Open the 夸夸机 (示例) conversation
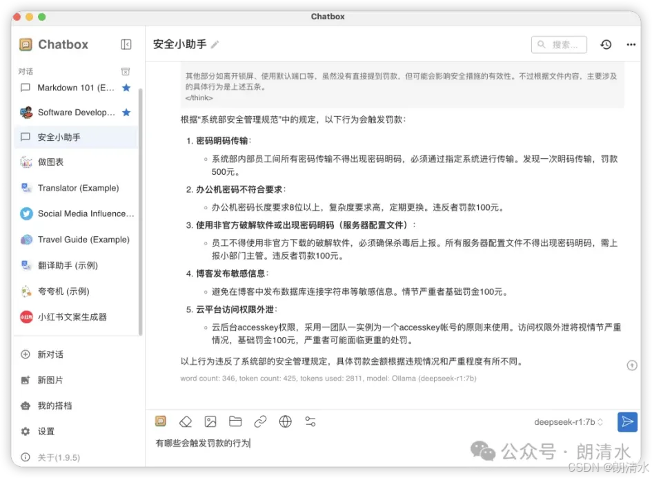 [x=76, y=291]
